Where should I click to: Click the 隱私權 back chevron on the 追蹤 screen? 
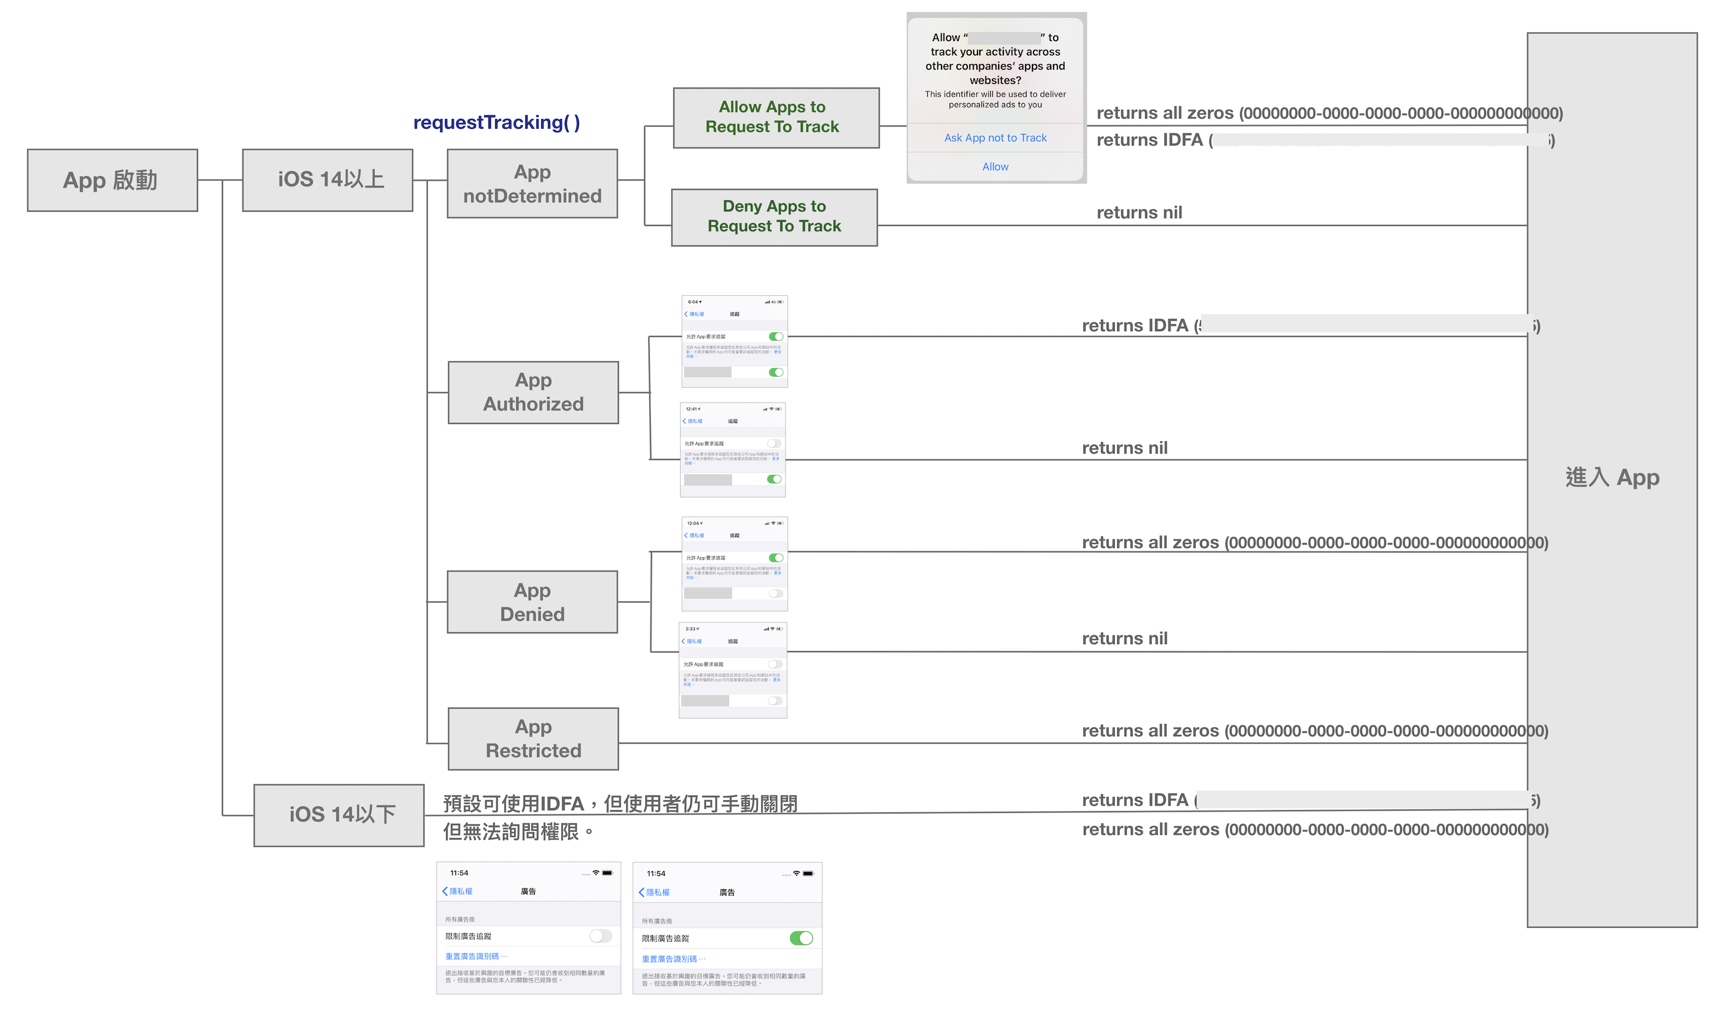click(x=686, y=315)
